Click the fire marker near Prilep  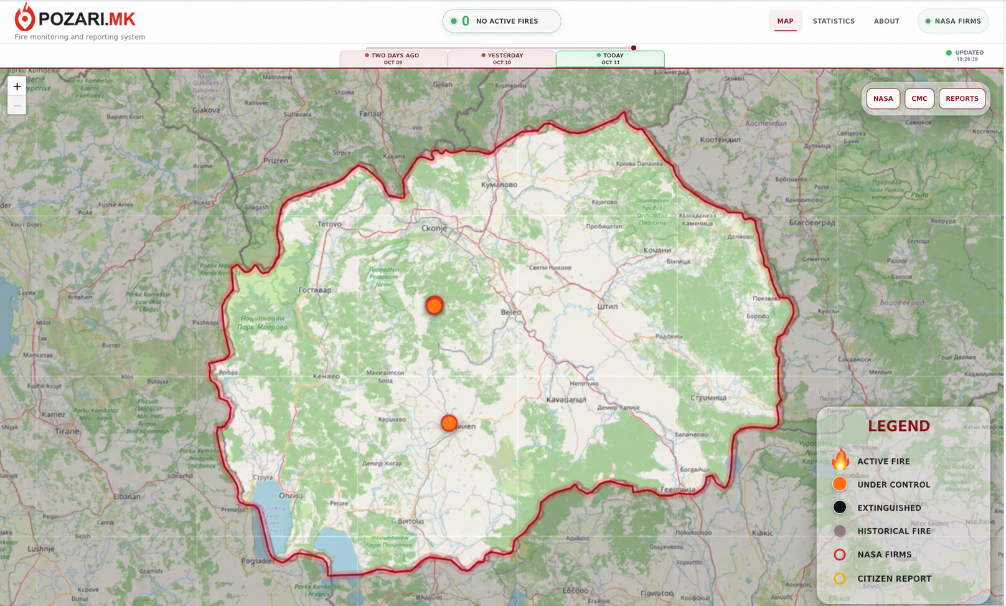[449, 423]
